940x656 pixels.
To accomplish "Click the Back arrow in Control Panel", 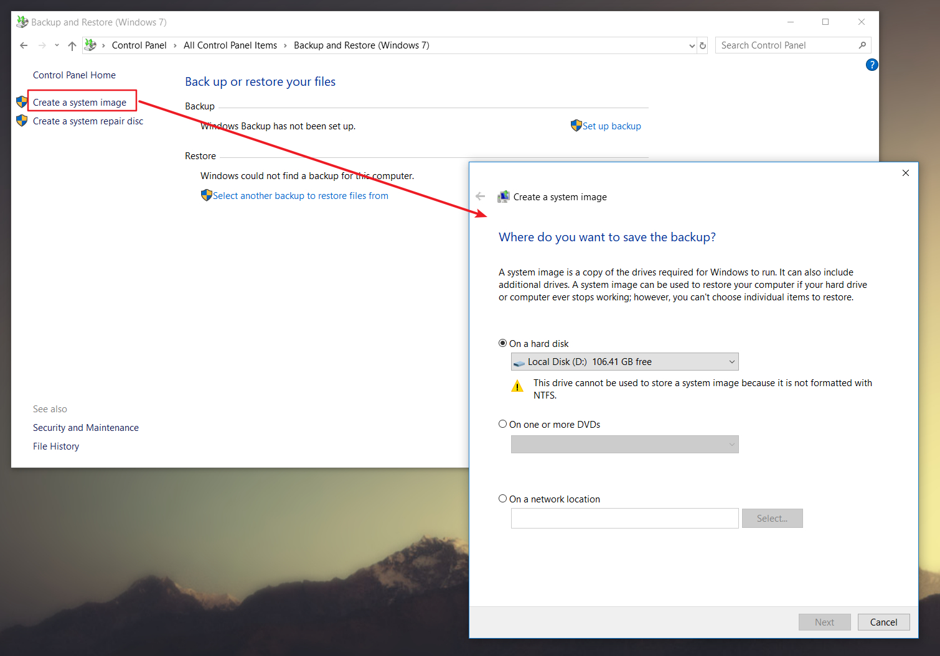I will point(24,45).
